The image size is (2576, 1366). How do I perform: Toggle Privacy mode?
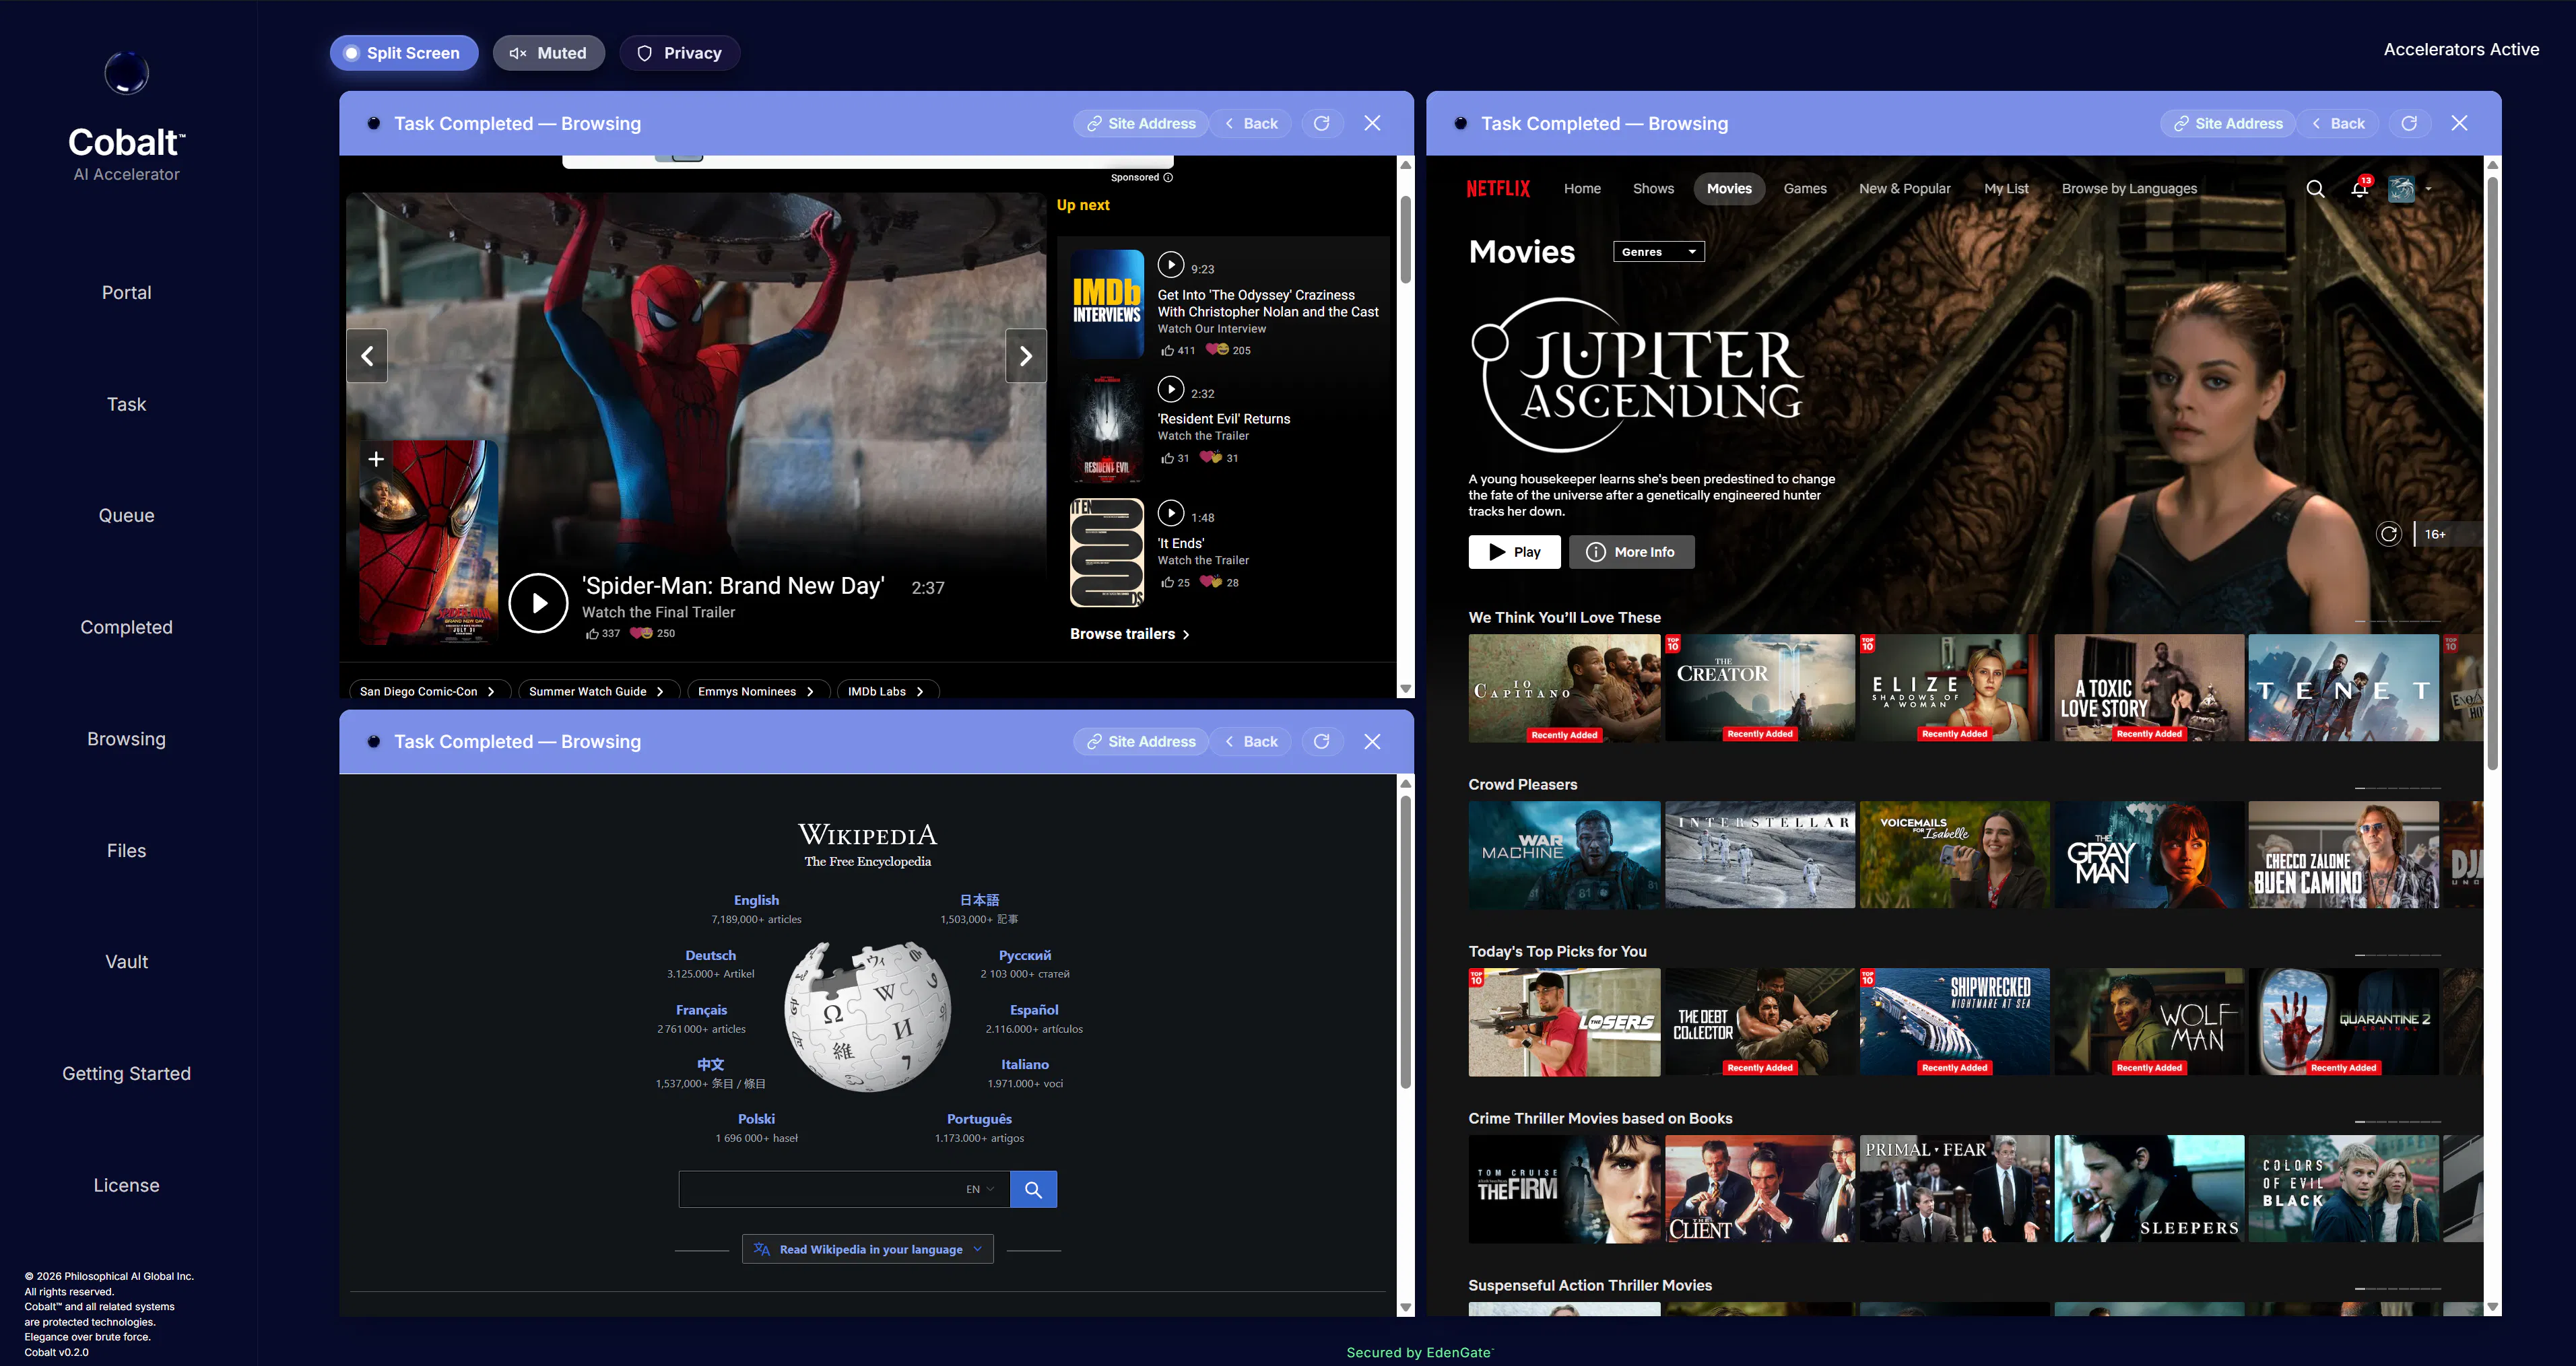click(x=679, y=53)
